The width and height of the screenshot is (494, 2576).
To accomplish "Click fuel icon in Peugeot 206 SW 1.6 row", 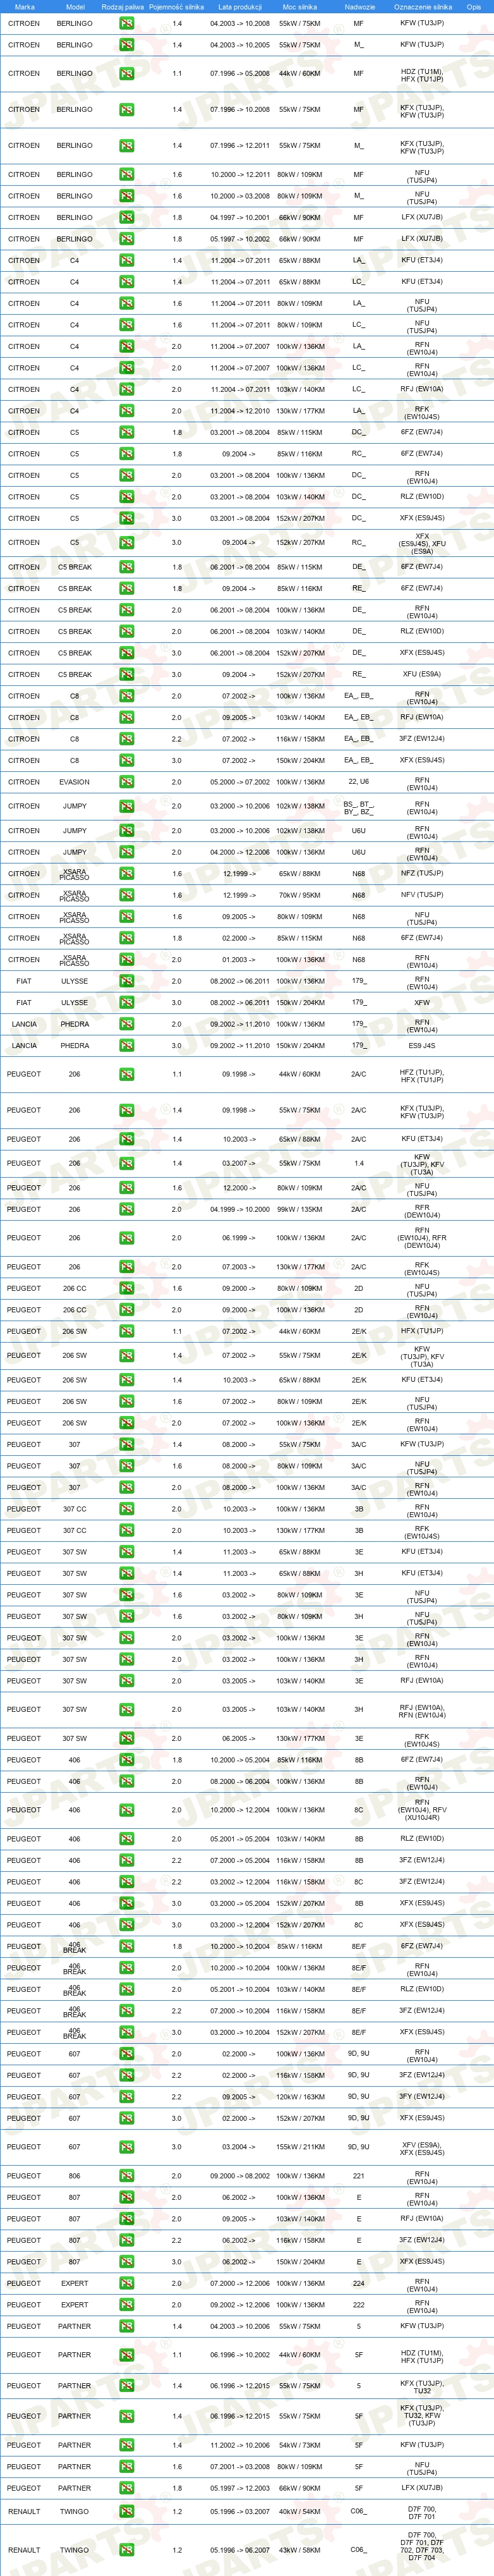I will [126, 1402].
